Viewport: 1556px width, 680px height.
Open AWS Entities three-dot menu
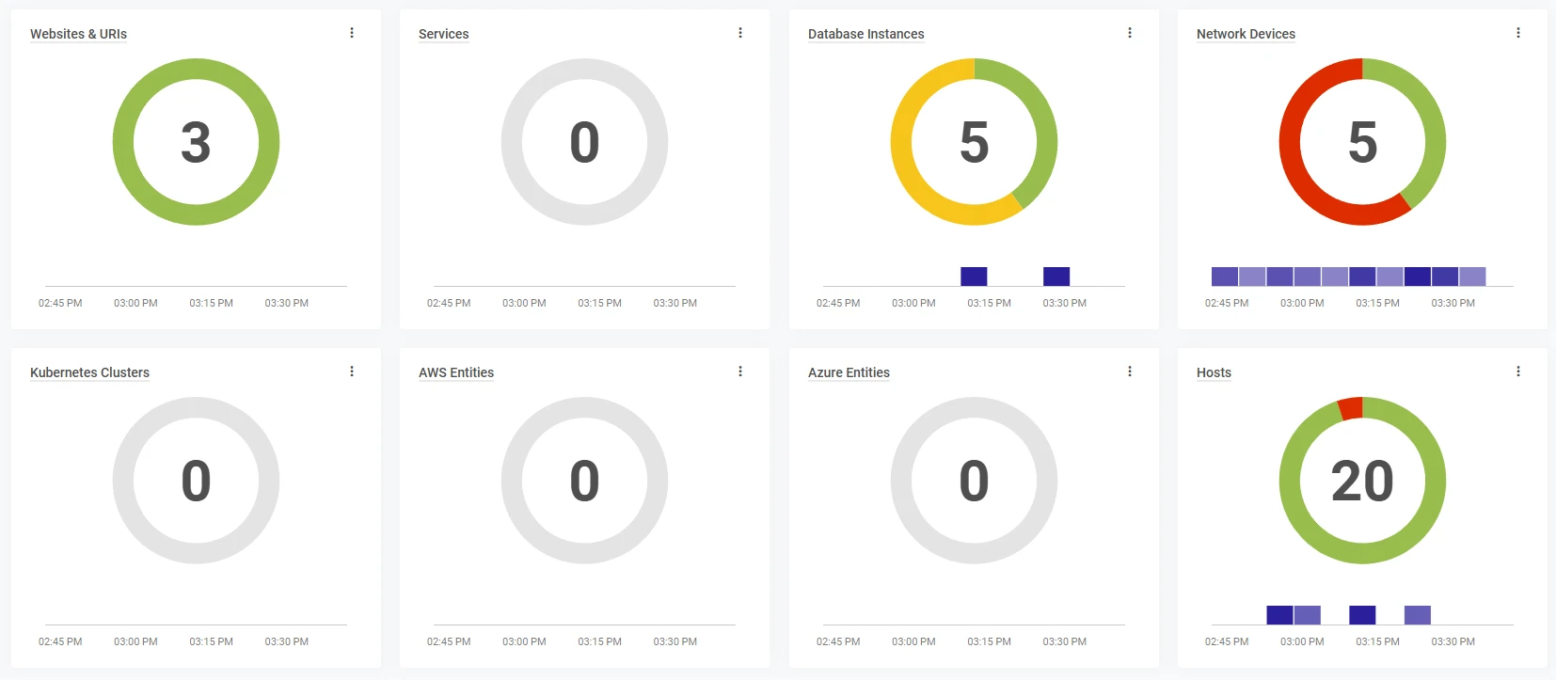pos(740,372)
